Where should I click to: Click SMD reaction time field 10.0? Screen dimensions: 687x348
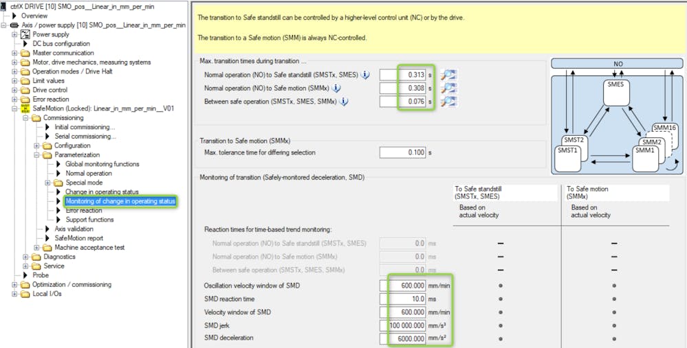coord(403,299)
